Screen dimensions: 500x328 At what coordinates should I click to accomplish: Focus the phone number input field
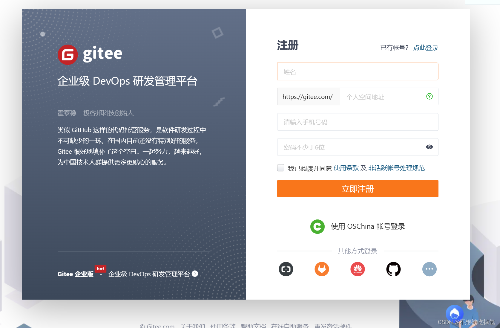(x=358, y=122)
